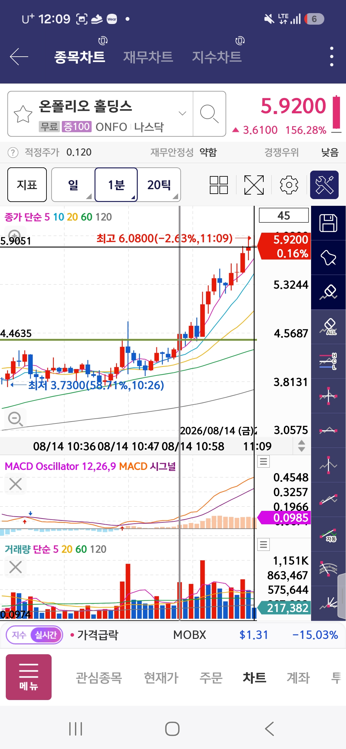Viewport: 346px width, 749px height.
Task: Tap the current price 5.9200
Action: point(293,106)
